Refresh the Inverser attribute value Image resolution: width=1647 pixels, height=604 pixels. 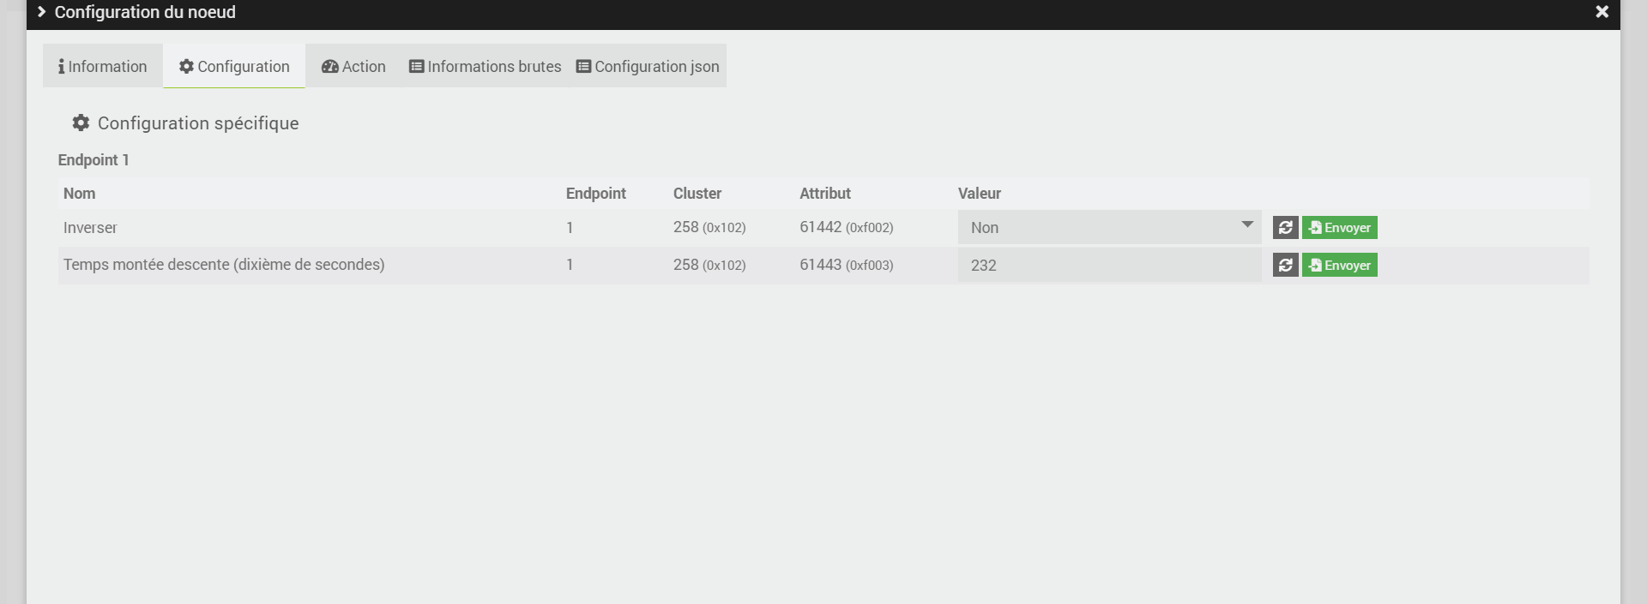click(x=1285, y=228)
